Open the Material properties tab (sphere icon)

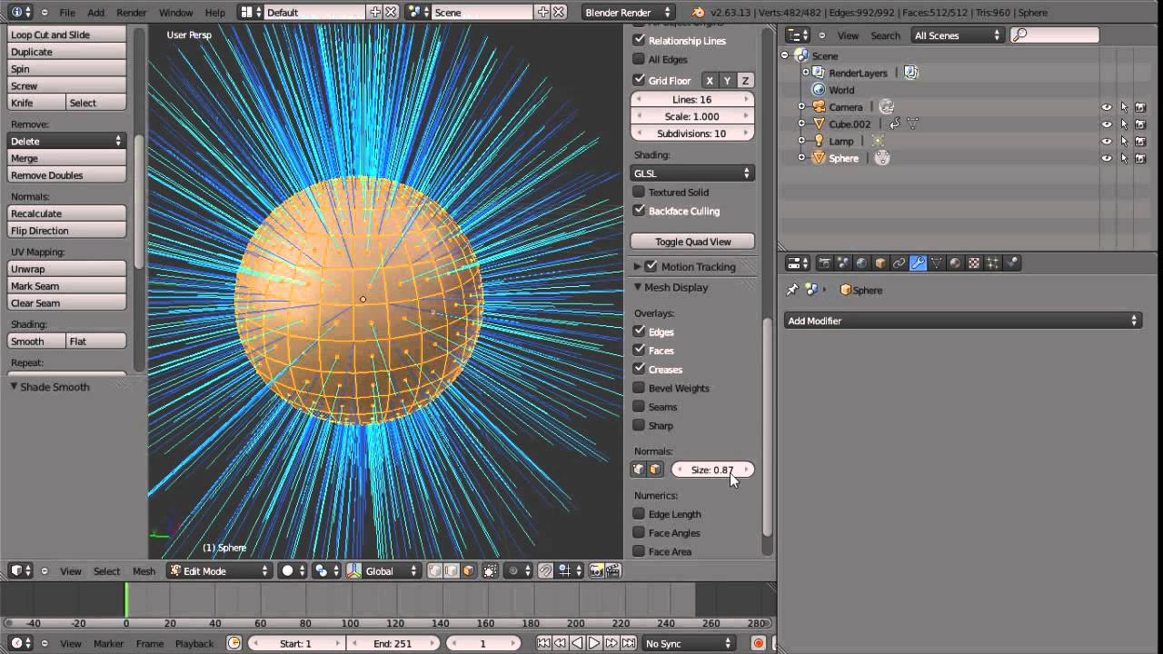coord(955,263)
